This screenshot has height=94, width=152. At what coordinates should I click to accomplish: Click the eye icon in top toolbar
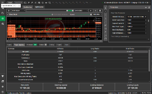point(46,3)
